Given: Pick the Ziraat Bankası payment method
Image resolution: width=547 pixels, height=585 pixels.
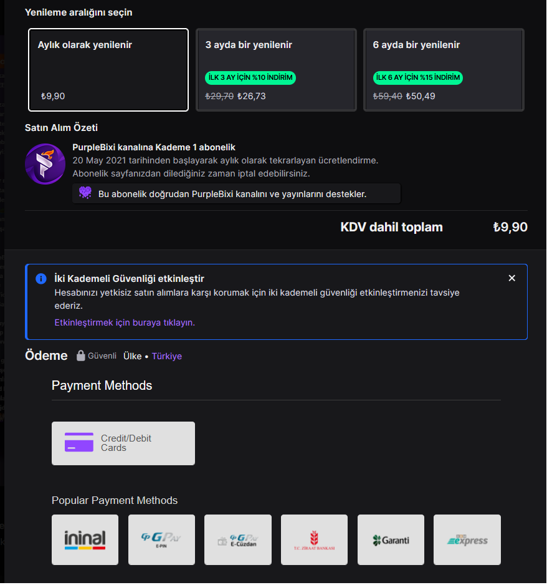Looking at the screenshot, I should click(314, 539).
